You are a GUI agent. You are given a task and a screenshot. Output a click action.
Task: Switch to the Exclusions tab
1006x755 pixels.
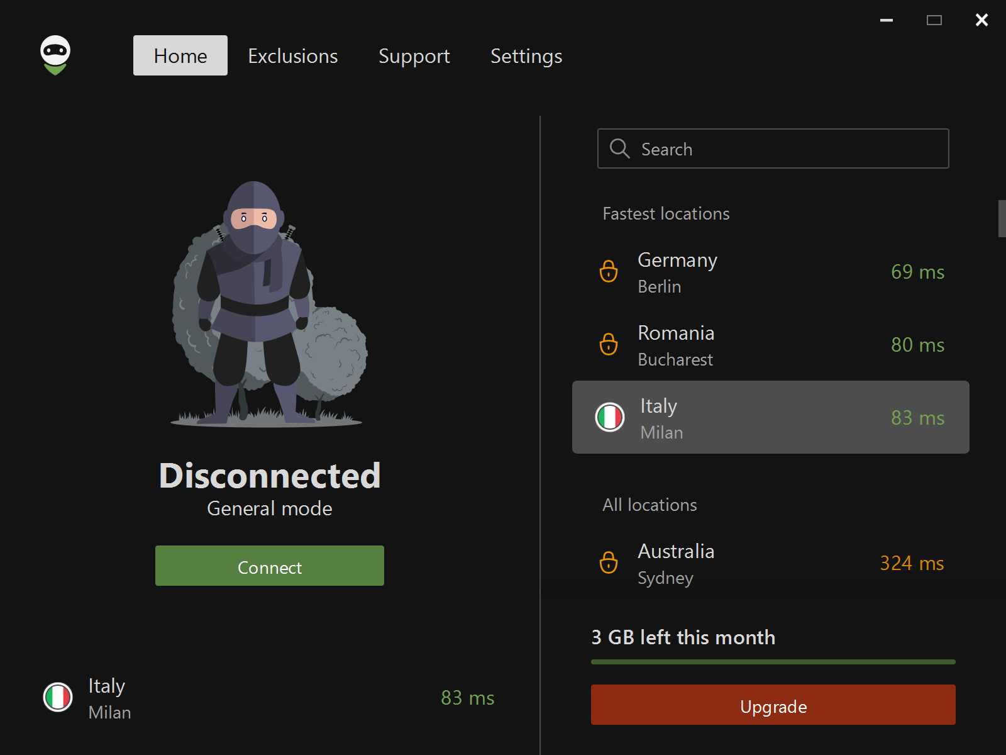click(x=292, y=56)
